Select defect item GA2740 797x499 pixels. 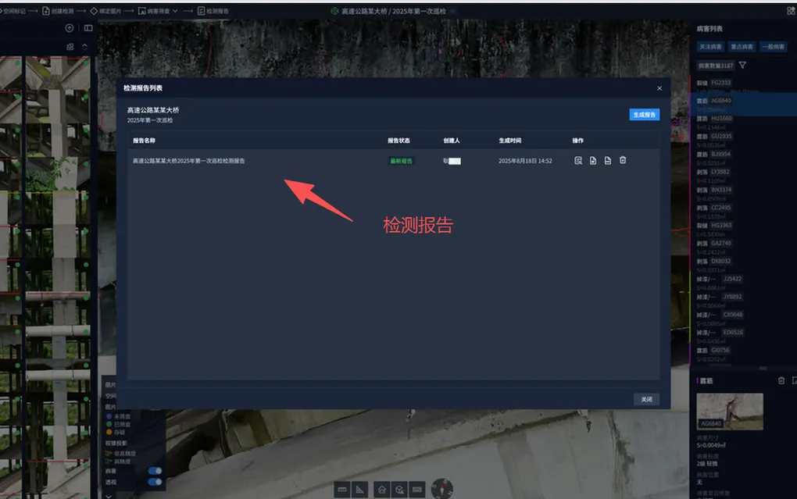(720, 243)
